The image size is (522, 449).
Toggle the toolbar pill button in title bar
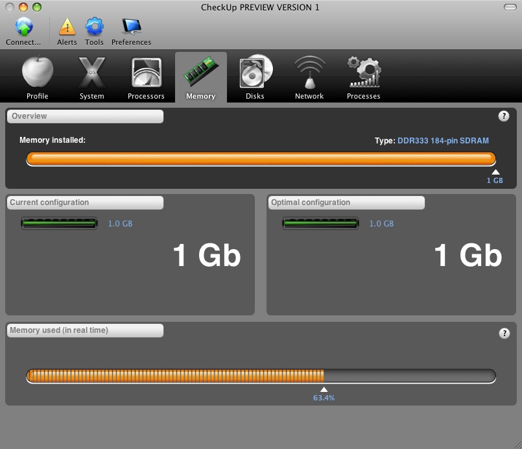pyautogui.click(x=510, y=7)
